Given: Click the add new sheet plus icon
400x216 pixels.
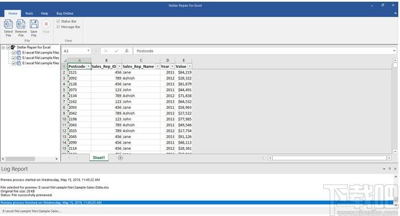Looking at the screenshot, I should tap(120, 158).
